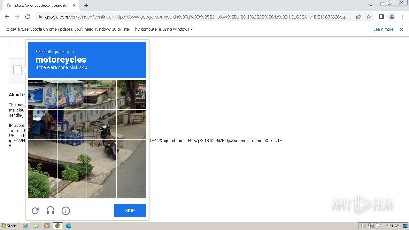Click the SKIP button
The width and height of the screenshot is (409, 230).
130,211
